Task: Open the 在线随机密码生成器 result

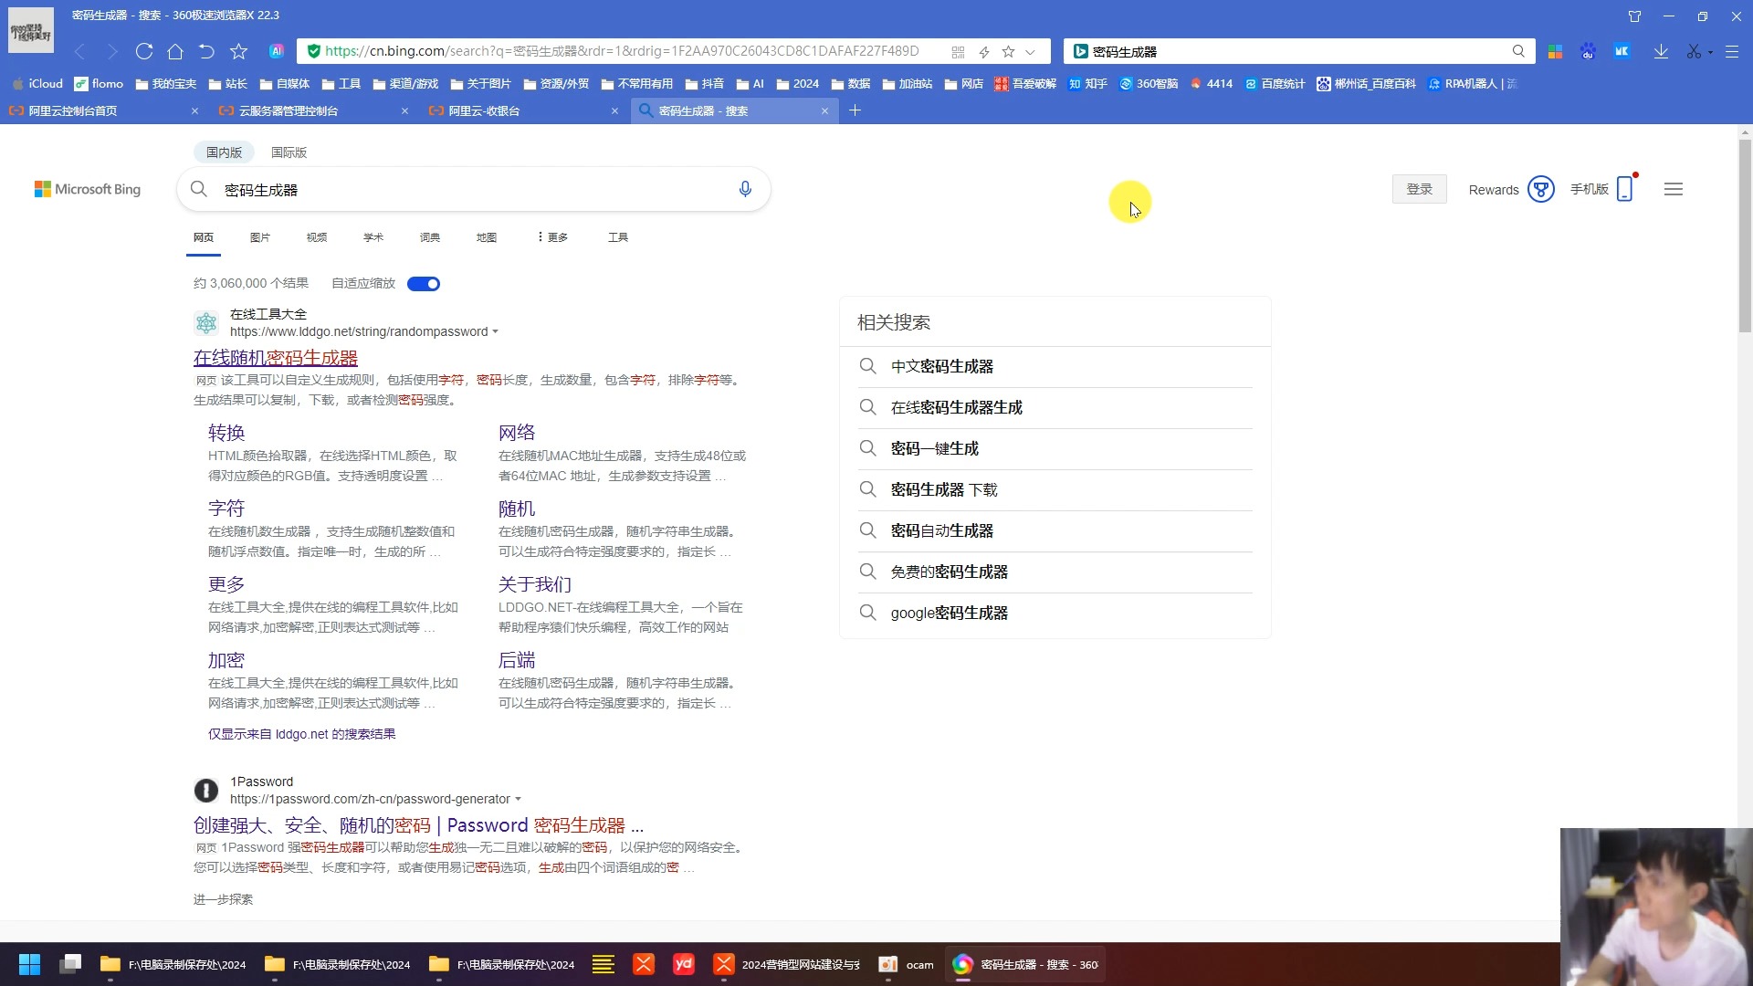Action: click(x=276, y=358)
